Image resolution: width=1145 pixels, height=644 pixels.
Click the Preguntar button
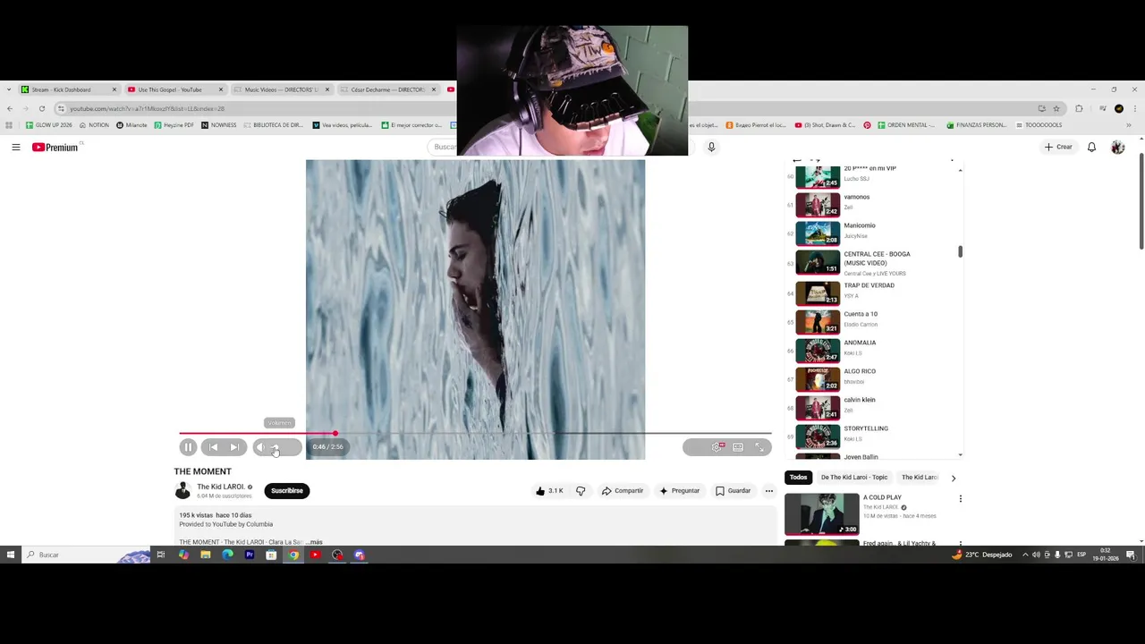pos(679,491)
